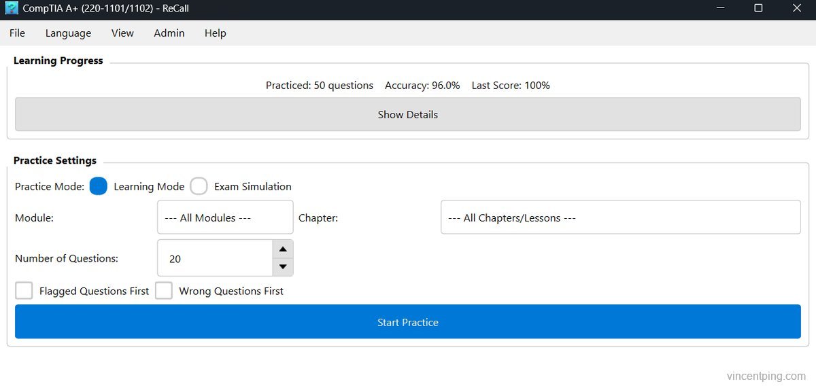Click the 'Practice Settings' group heading
The height and width of the screenshot is (388, 816).
click(55, 160)
